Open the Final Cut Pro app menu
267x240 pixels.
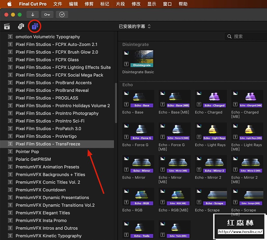click(x=33, y=4)
